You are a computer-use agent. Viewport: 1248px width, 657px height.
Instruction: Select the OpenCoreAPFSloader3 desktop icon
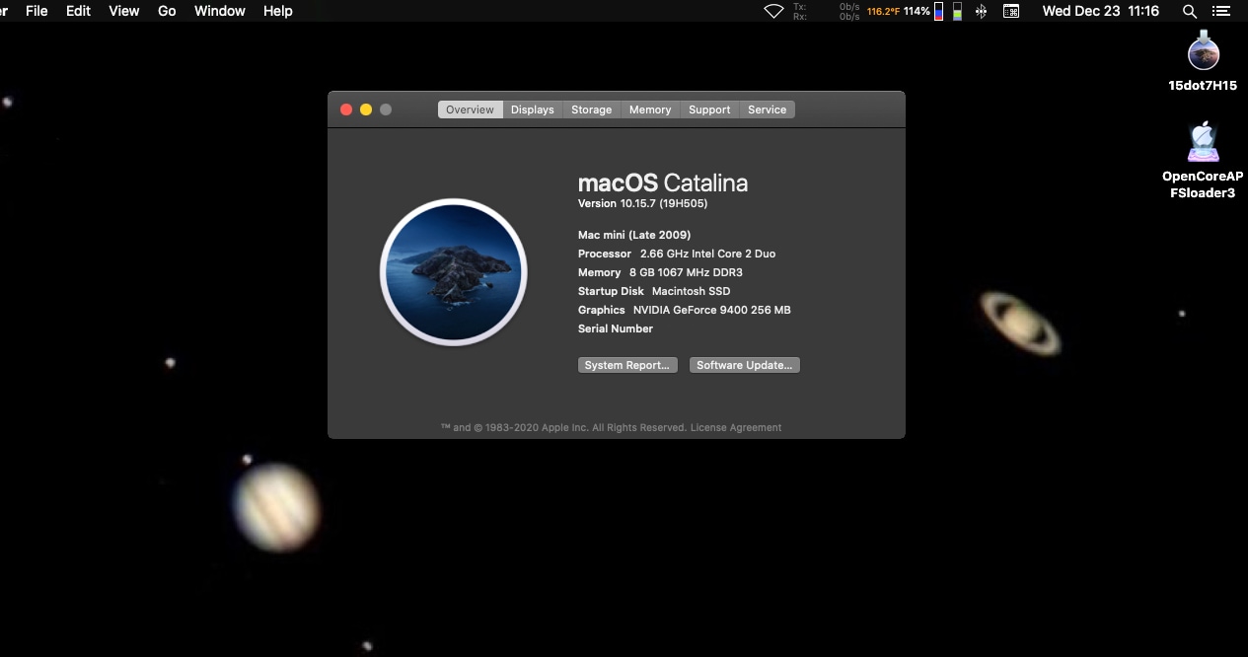[1203, 143]
